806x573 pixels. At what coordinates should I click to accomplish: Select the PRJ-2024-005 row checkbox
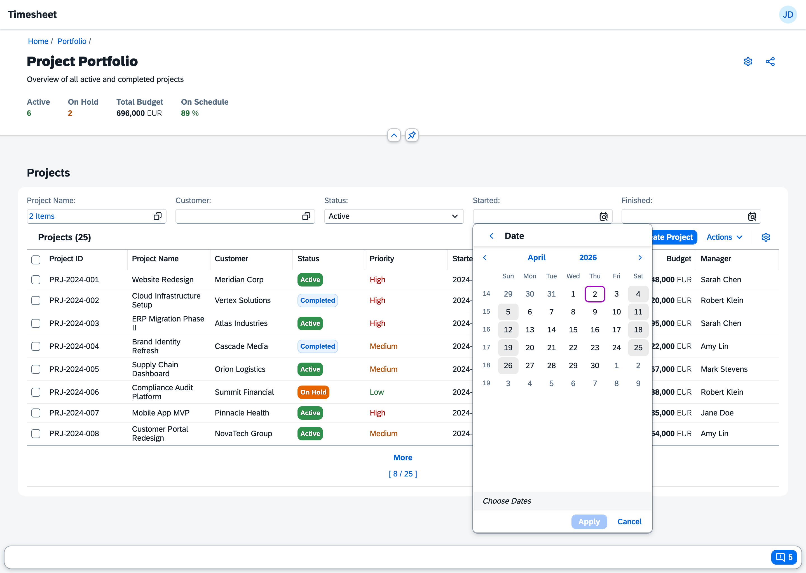[x=36, y=369]
